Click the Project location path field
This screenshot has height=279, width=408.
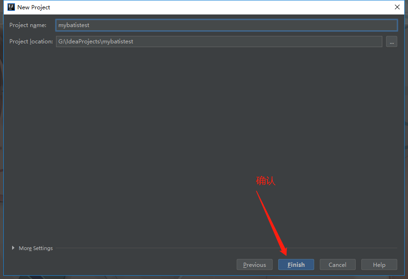pyautogui.click(x=219, y=42)
